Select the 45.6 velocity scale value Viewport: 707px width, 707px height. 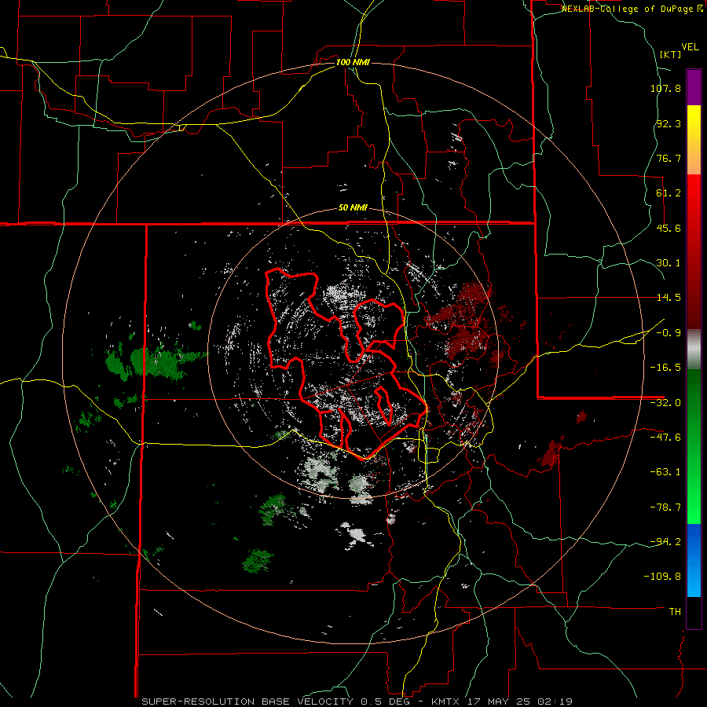coord(669,228)
